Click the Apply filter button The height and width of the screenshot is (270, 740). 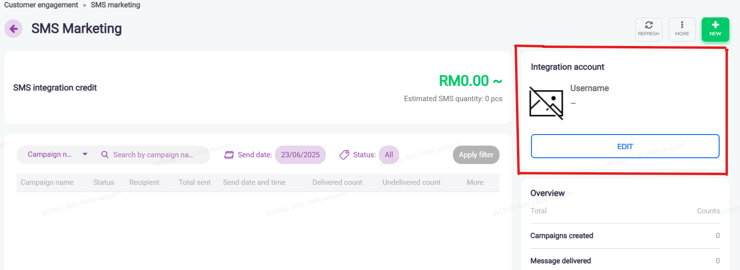476,155
